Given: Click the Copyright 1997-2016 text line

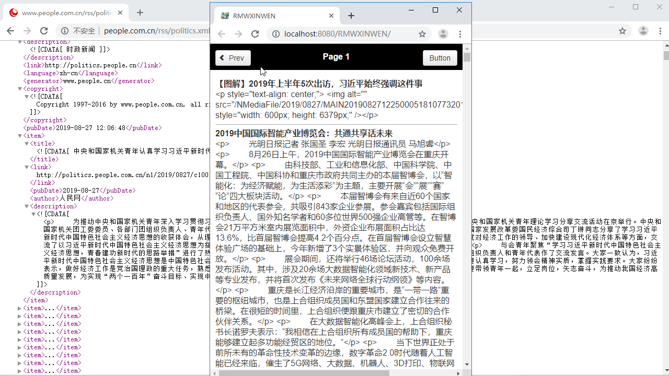Looking at the screenshot, I should click(123, 104).
